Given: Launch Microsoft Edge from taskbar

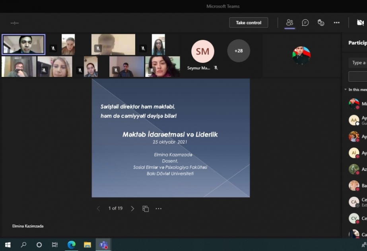Looking at the screenshot, I should click(x=72, y=245).
